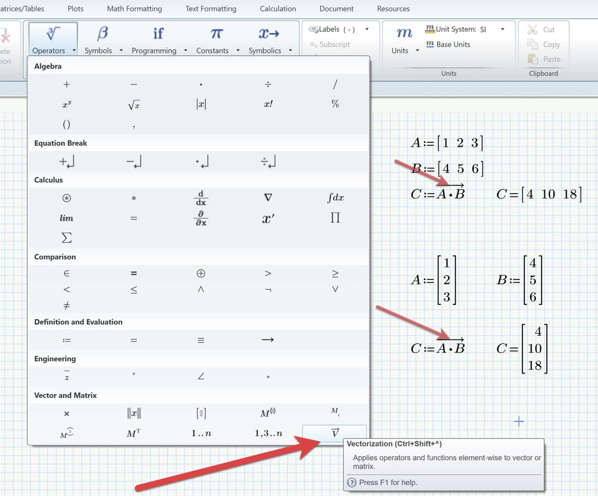Image resolution: width=598 pixels, height=496 pixels.
Task: Insert the element-of comparison operator
Action: click(x=67, y=274)
